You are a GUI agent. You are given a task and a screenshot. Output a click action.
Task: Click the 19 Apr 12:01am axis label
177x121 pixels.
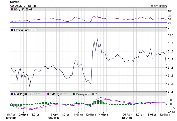54,116
